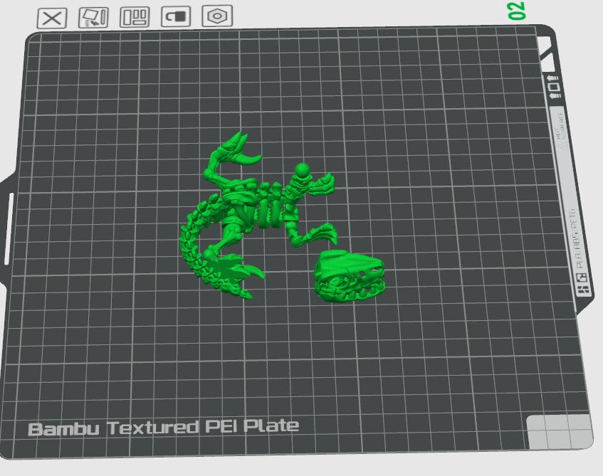Click the triangular marking at plate's top-right corner
This screenshot has width=603, height=476.
549,54
